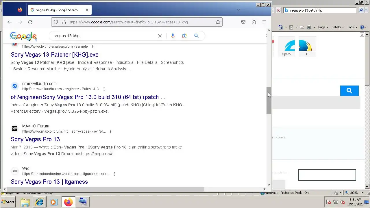View site security padlock info in Firefox
Image resolution: width=370 pixels, height=208 pixels.
[x=64, y=22]
